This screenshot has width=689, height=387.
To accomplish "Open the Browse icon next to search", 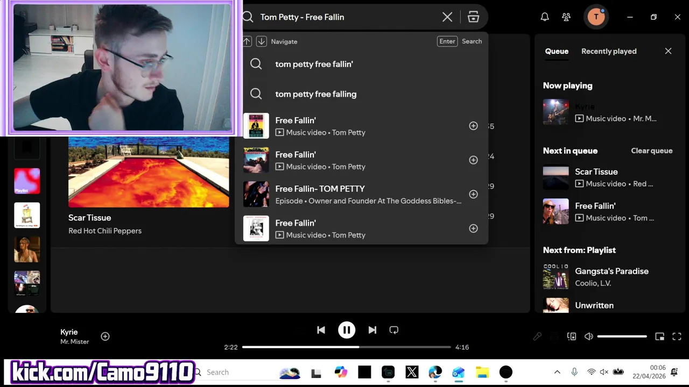I will pyautogui.click(x=473, y=17).
